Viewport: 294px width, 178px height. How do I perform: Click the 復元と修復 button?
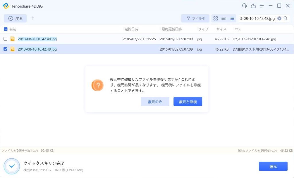click(188, 101)
